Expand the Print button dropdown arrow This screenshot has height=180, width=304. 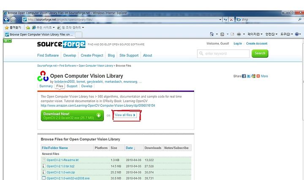click(x=244, y=34)
